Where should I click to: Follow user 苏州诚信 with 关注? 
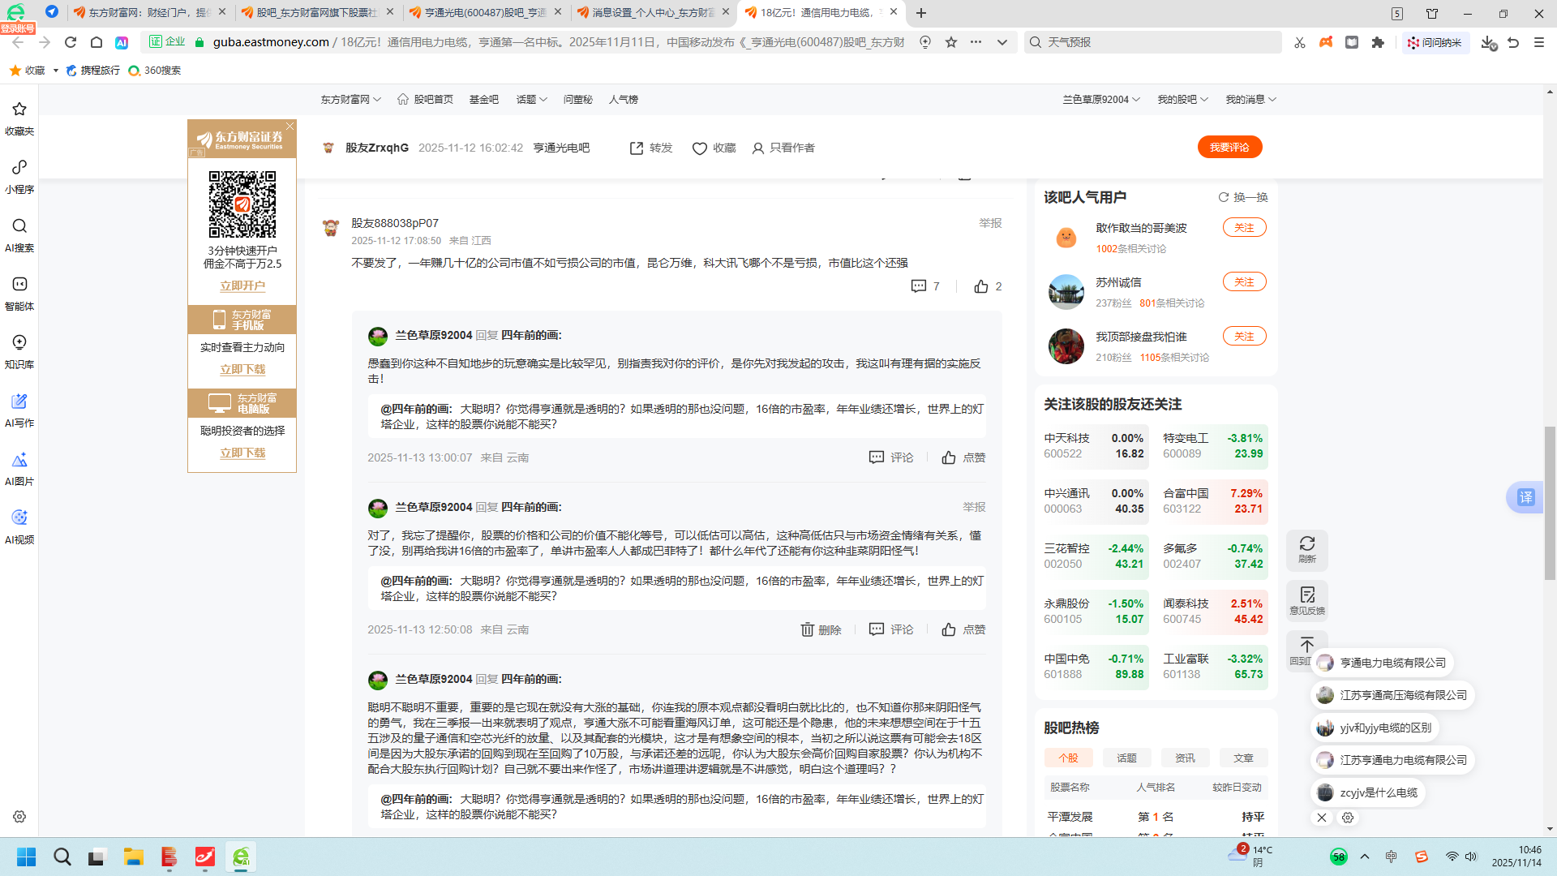point(1244,281)
